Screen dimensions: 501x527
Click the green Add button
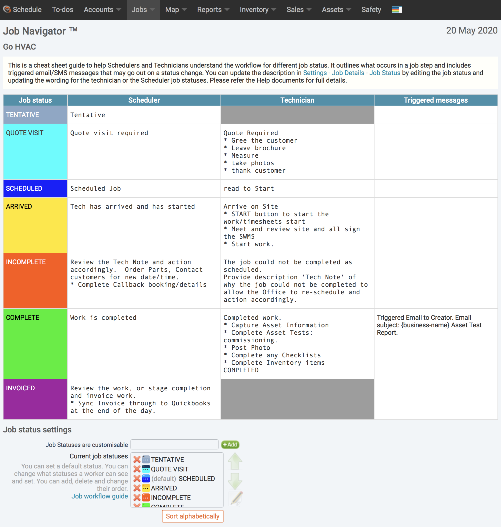pos(230,444)
